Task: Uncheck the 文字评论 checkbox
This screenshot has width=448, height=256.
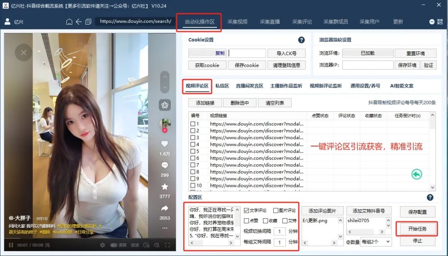Action: point(246,210)
